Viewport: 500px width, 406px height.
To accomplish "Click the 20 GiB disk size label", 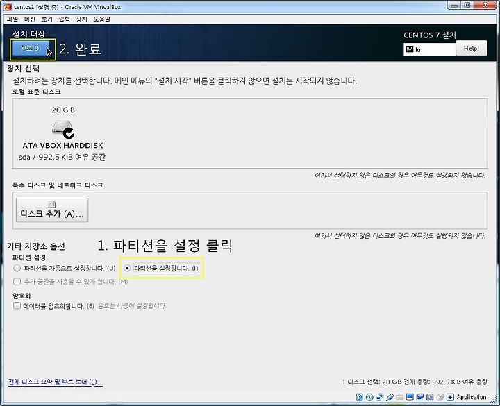I will (x=63, y=110).
